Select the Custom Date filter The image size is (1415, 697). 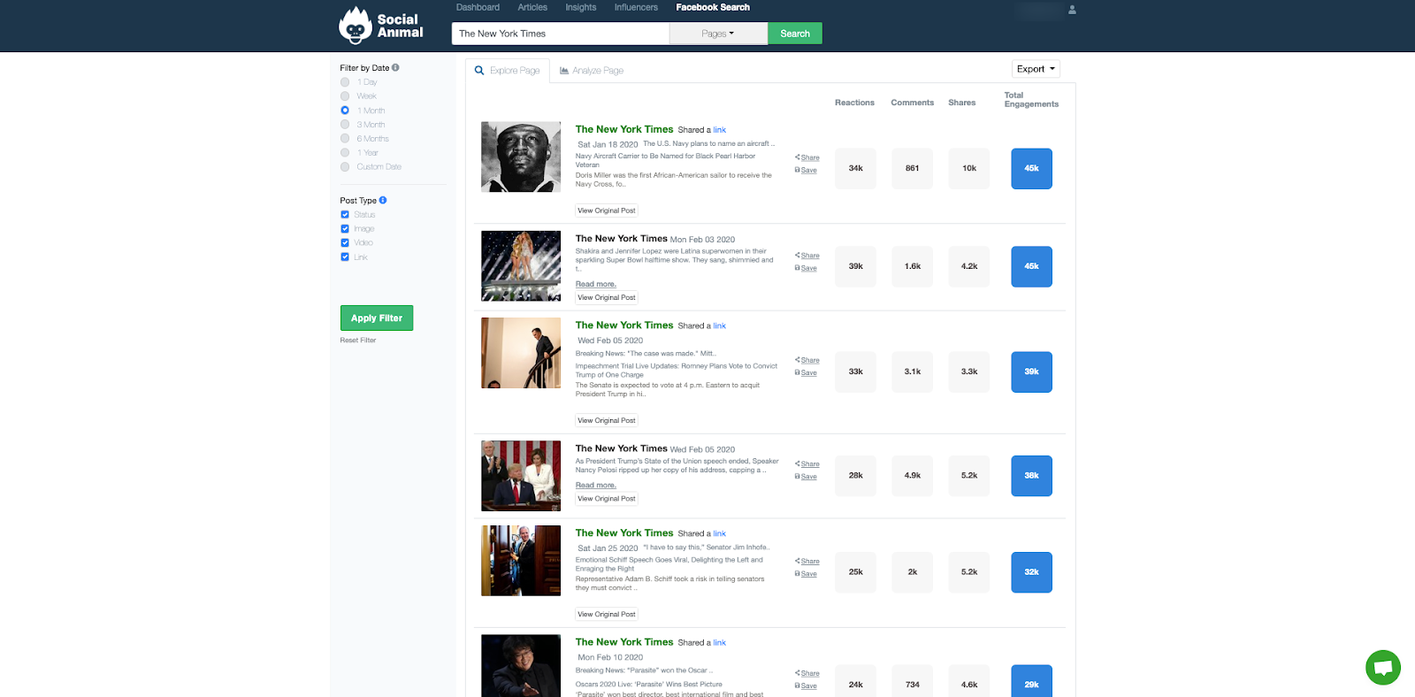(345, 167)
